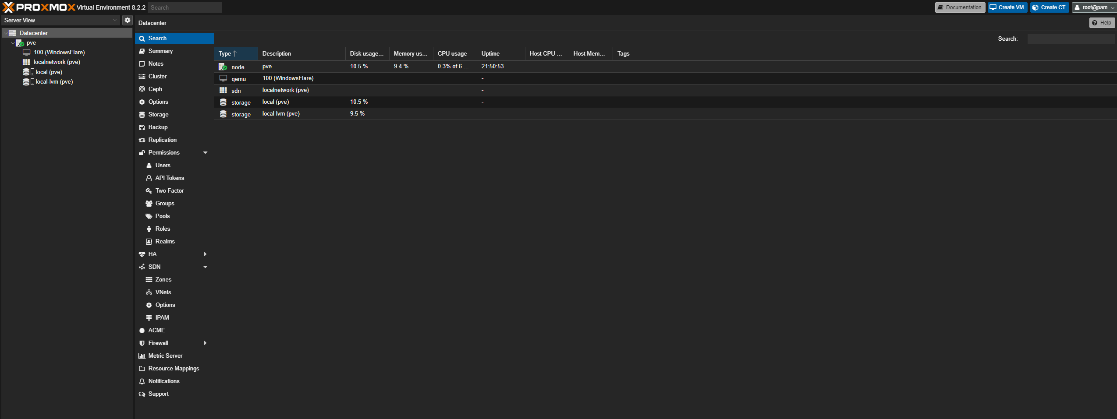Viewport: 1117px width, 419px height.
Task: Click the Proxmox logo
Action: click(x=37, y=7)
